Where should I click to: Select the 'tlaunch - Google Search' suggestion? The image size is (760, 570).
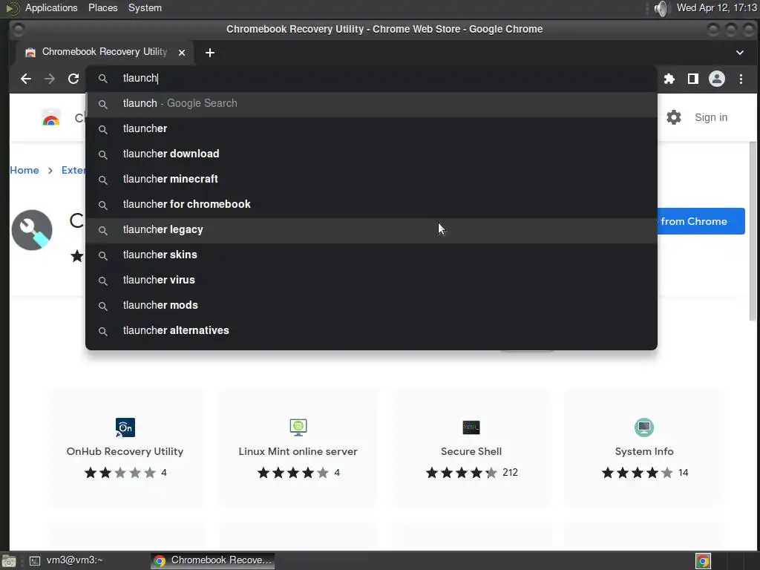pos(371,104)
